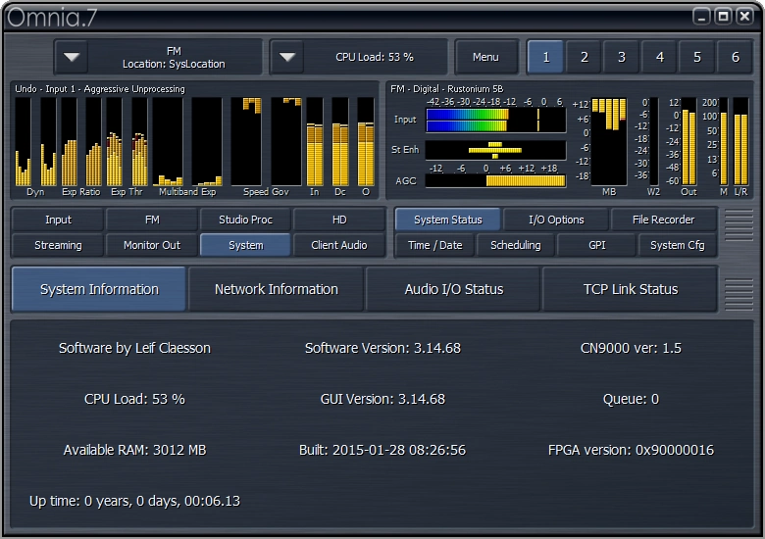Close the Omnia.7 window
The width and height of the screenshot is (765, 539).
744,17
